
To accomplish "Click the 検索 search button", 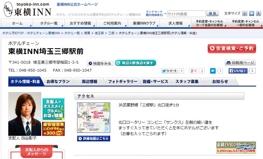I will click(x=213, y=14).
